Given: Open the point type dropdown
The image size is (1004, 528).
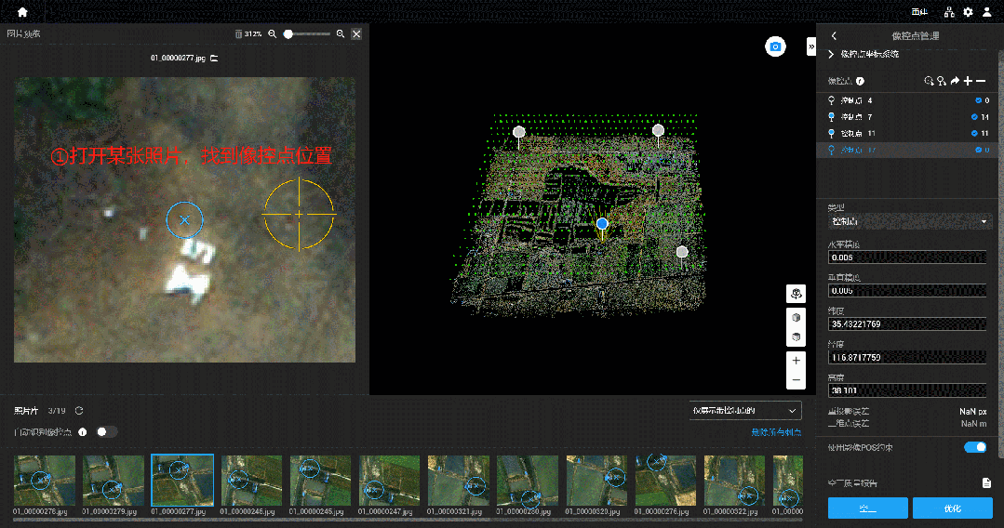Looking at the screenshot, I should pyautogui.click(x=907, y=222).
